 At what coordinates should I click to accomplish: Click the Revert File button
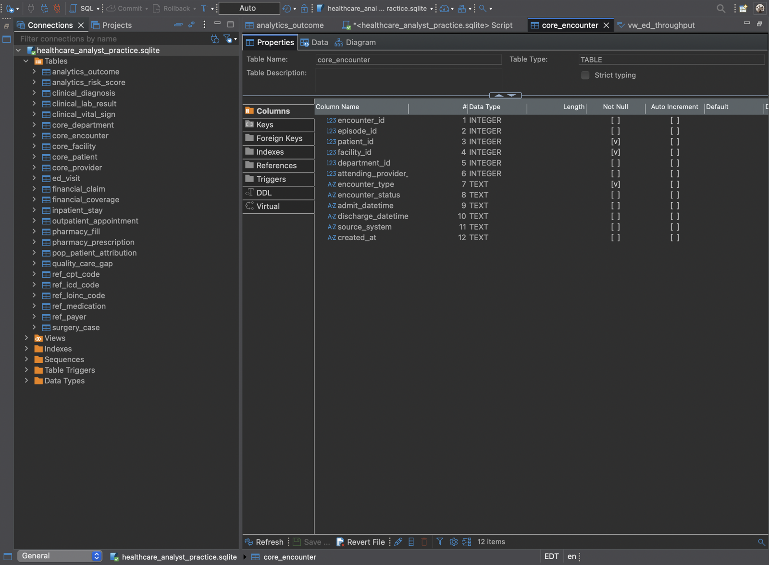click(360, 542)
